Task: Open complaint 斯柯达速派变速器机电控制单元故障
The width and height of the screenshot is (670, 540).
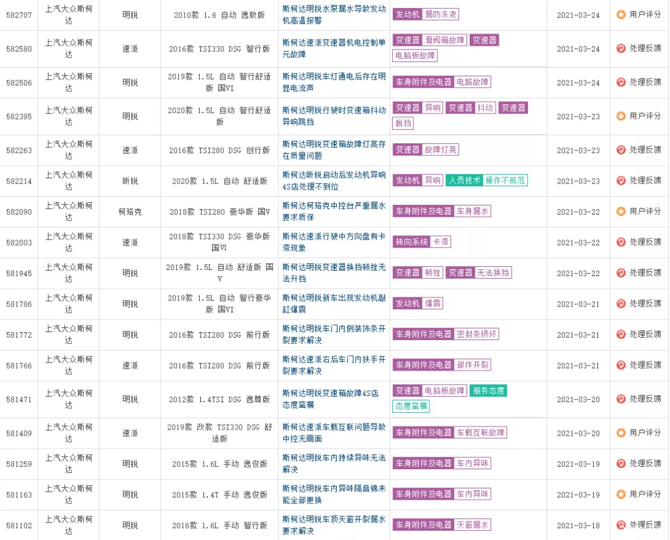Action: (x=334, y=48)
